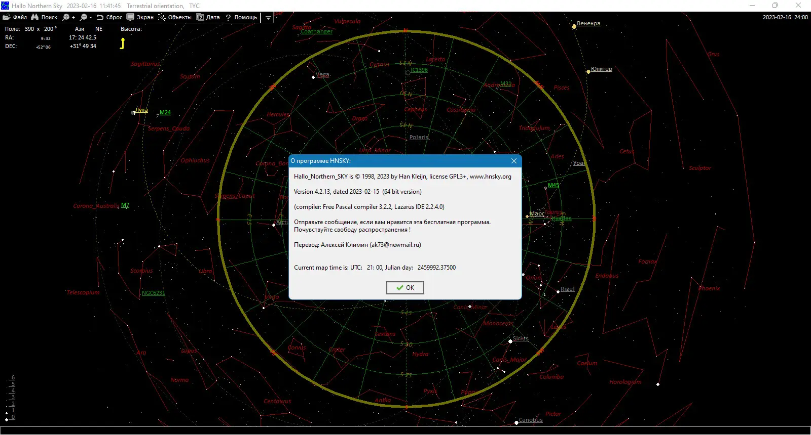Maximize the Hallo Northern Sky window
Viewport: 811px width, 435px height.
point(775,6)
